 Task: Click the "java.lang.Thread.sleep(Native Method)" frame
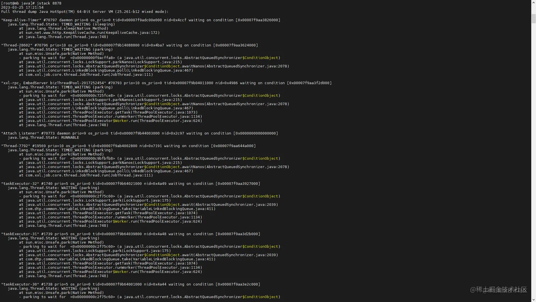(63, 28)
